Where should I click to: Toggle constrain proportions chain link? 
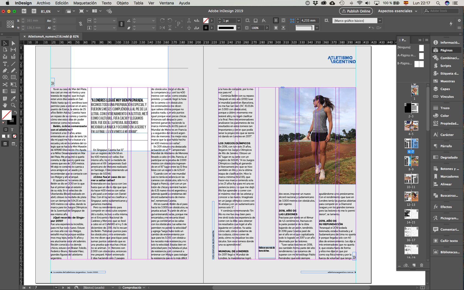[x=81, y=24]
